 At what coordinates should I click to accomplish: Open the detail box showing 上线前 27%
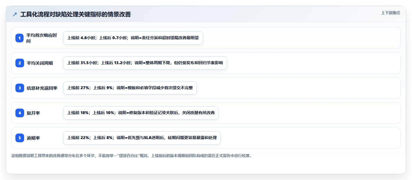pyautogui.click(x=130, y=88)
